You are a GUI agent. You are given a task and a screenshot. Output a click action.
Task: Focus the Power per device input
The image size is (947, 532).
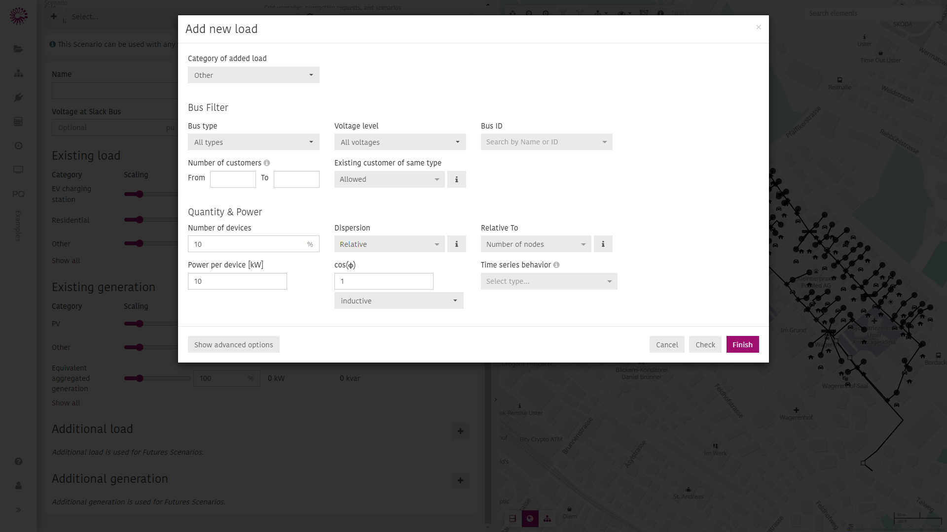click(x=237, y=281)
